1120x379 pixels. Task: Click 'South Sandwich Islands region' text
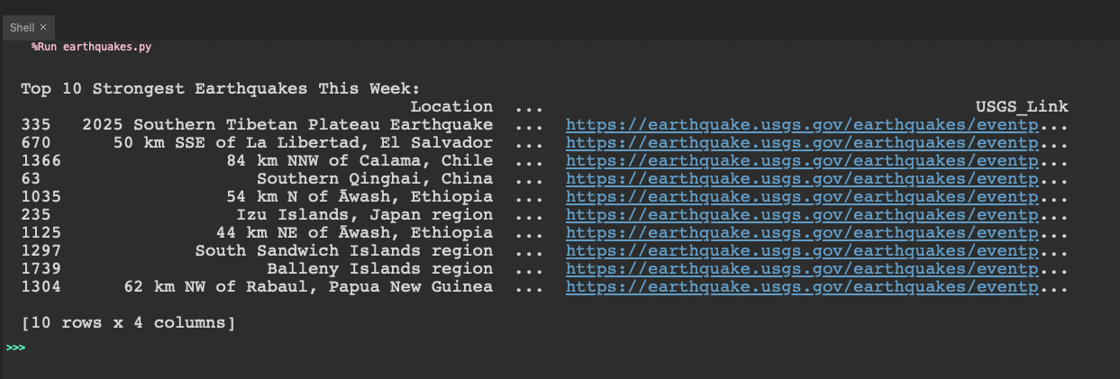[344, 250]
